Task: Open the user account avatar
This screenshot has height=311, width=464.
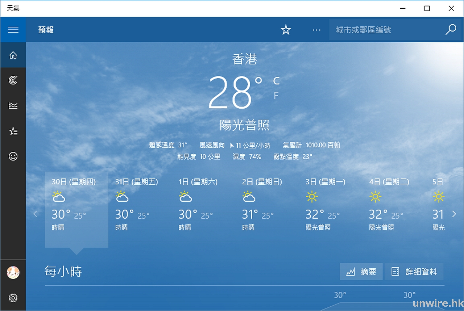Action: point(13,272)
